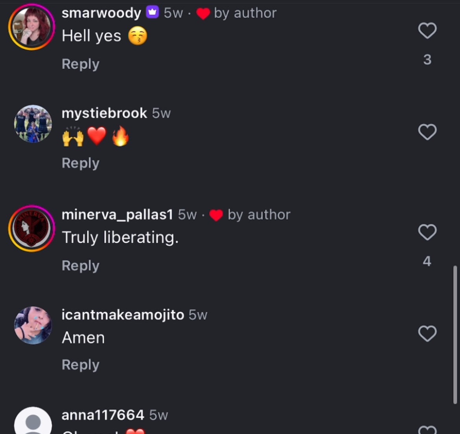The height and width of the screenshot is (434, 460).
Task: Open smarwoody username link
Action: 101,13
